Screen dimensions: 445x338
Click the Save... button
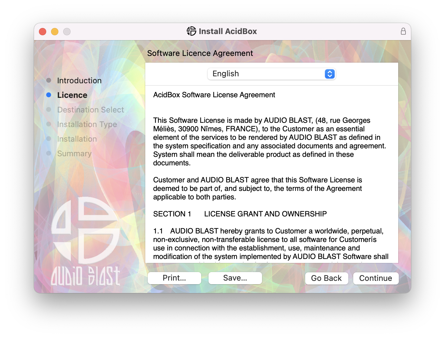[x=235, y=278]
